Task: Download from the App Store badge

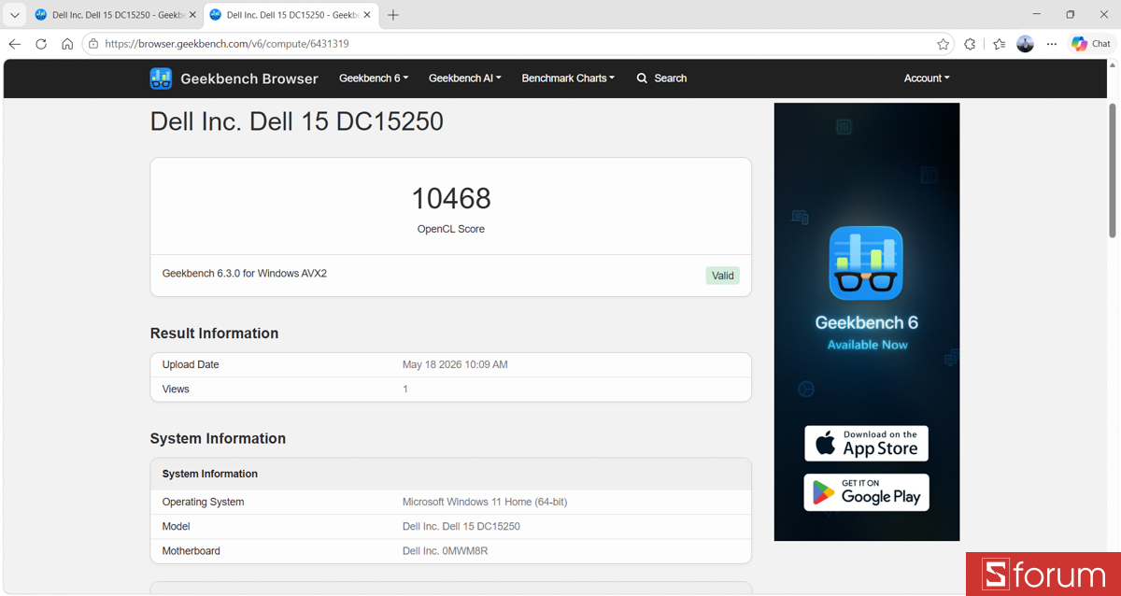Action: click(867, 444)
